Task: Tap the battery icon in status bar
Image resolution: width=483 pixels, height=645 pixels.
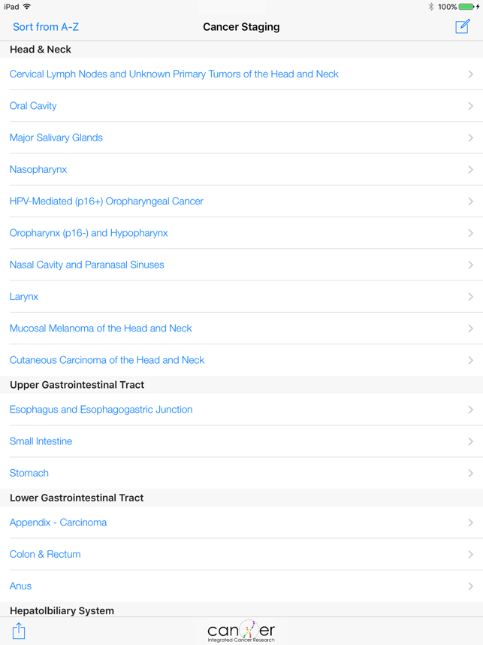Action: click(x=467, y=7)
